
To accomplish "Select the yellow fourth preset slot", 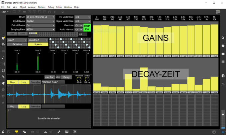I will pos(36,33).
